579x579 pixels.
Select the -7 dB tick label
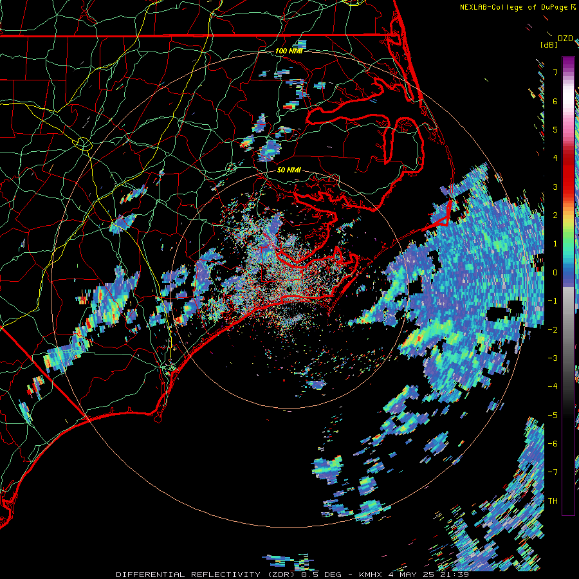[x=553, y=472]
